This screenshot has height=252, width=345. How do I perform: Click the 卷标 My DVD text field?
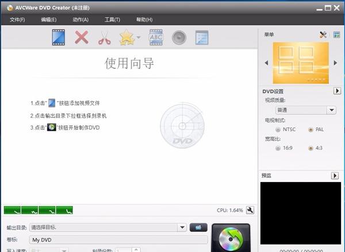118,240
